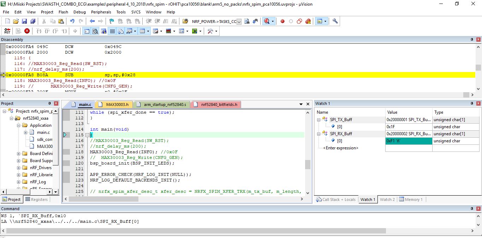The width and height of the screenshot is (482, 238).
Task: Toggle the Command Window toolbar button
Action: pos(87,31)
